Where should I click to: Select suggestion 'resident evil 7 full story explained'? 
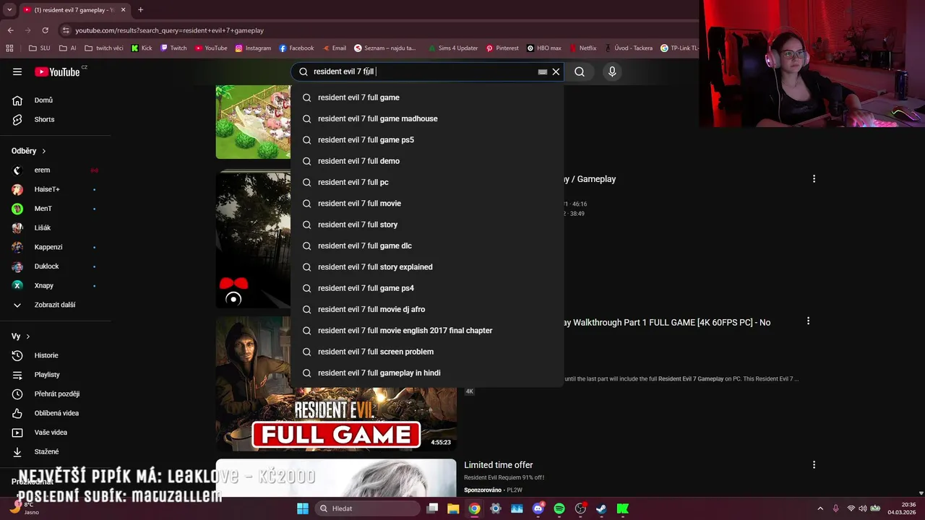(427, 267)
